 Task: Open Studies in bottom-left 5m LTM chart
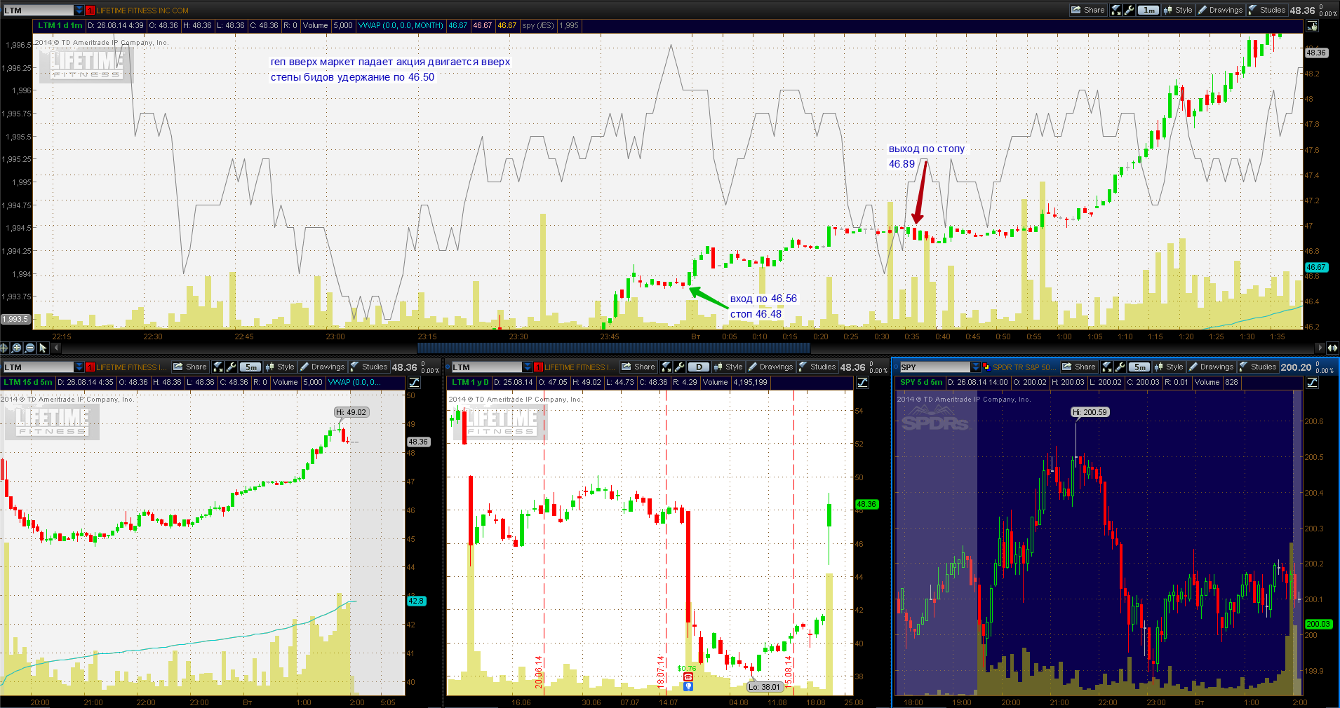(x=369, y=367)
